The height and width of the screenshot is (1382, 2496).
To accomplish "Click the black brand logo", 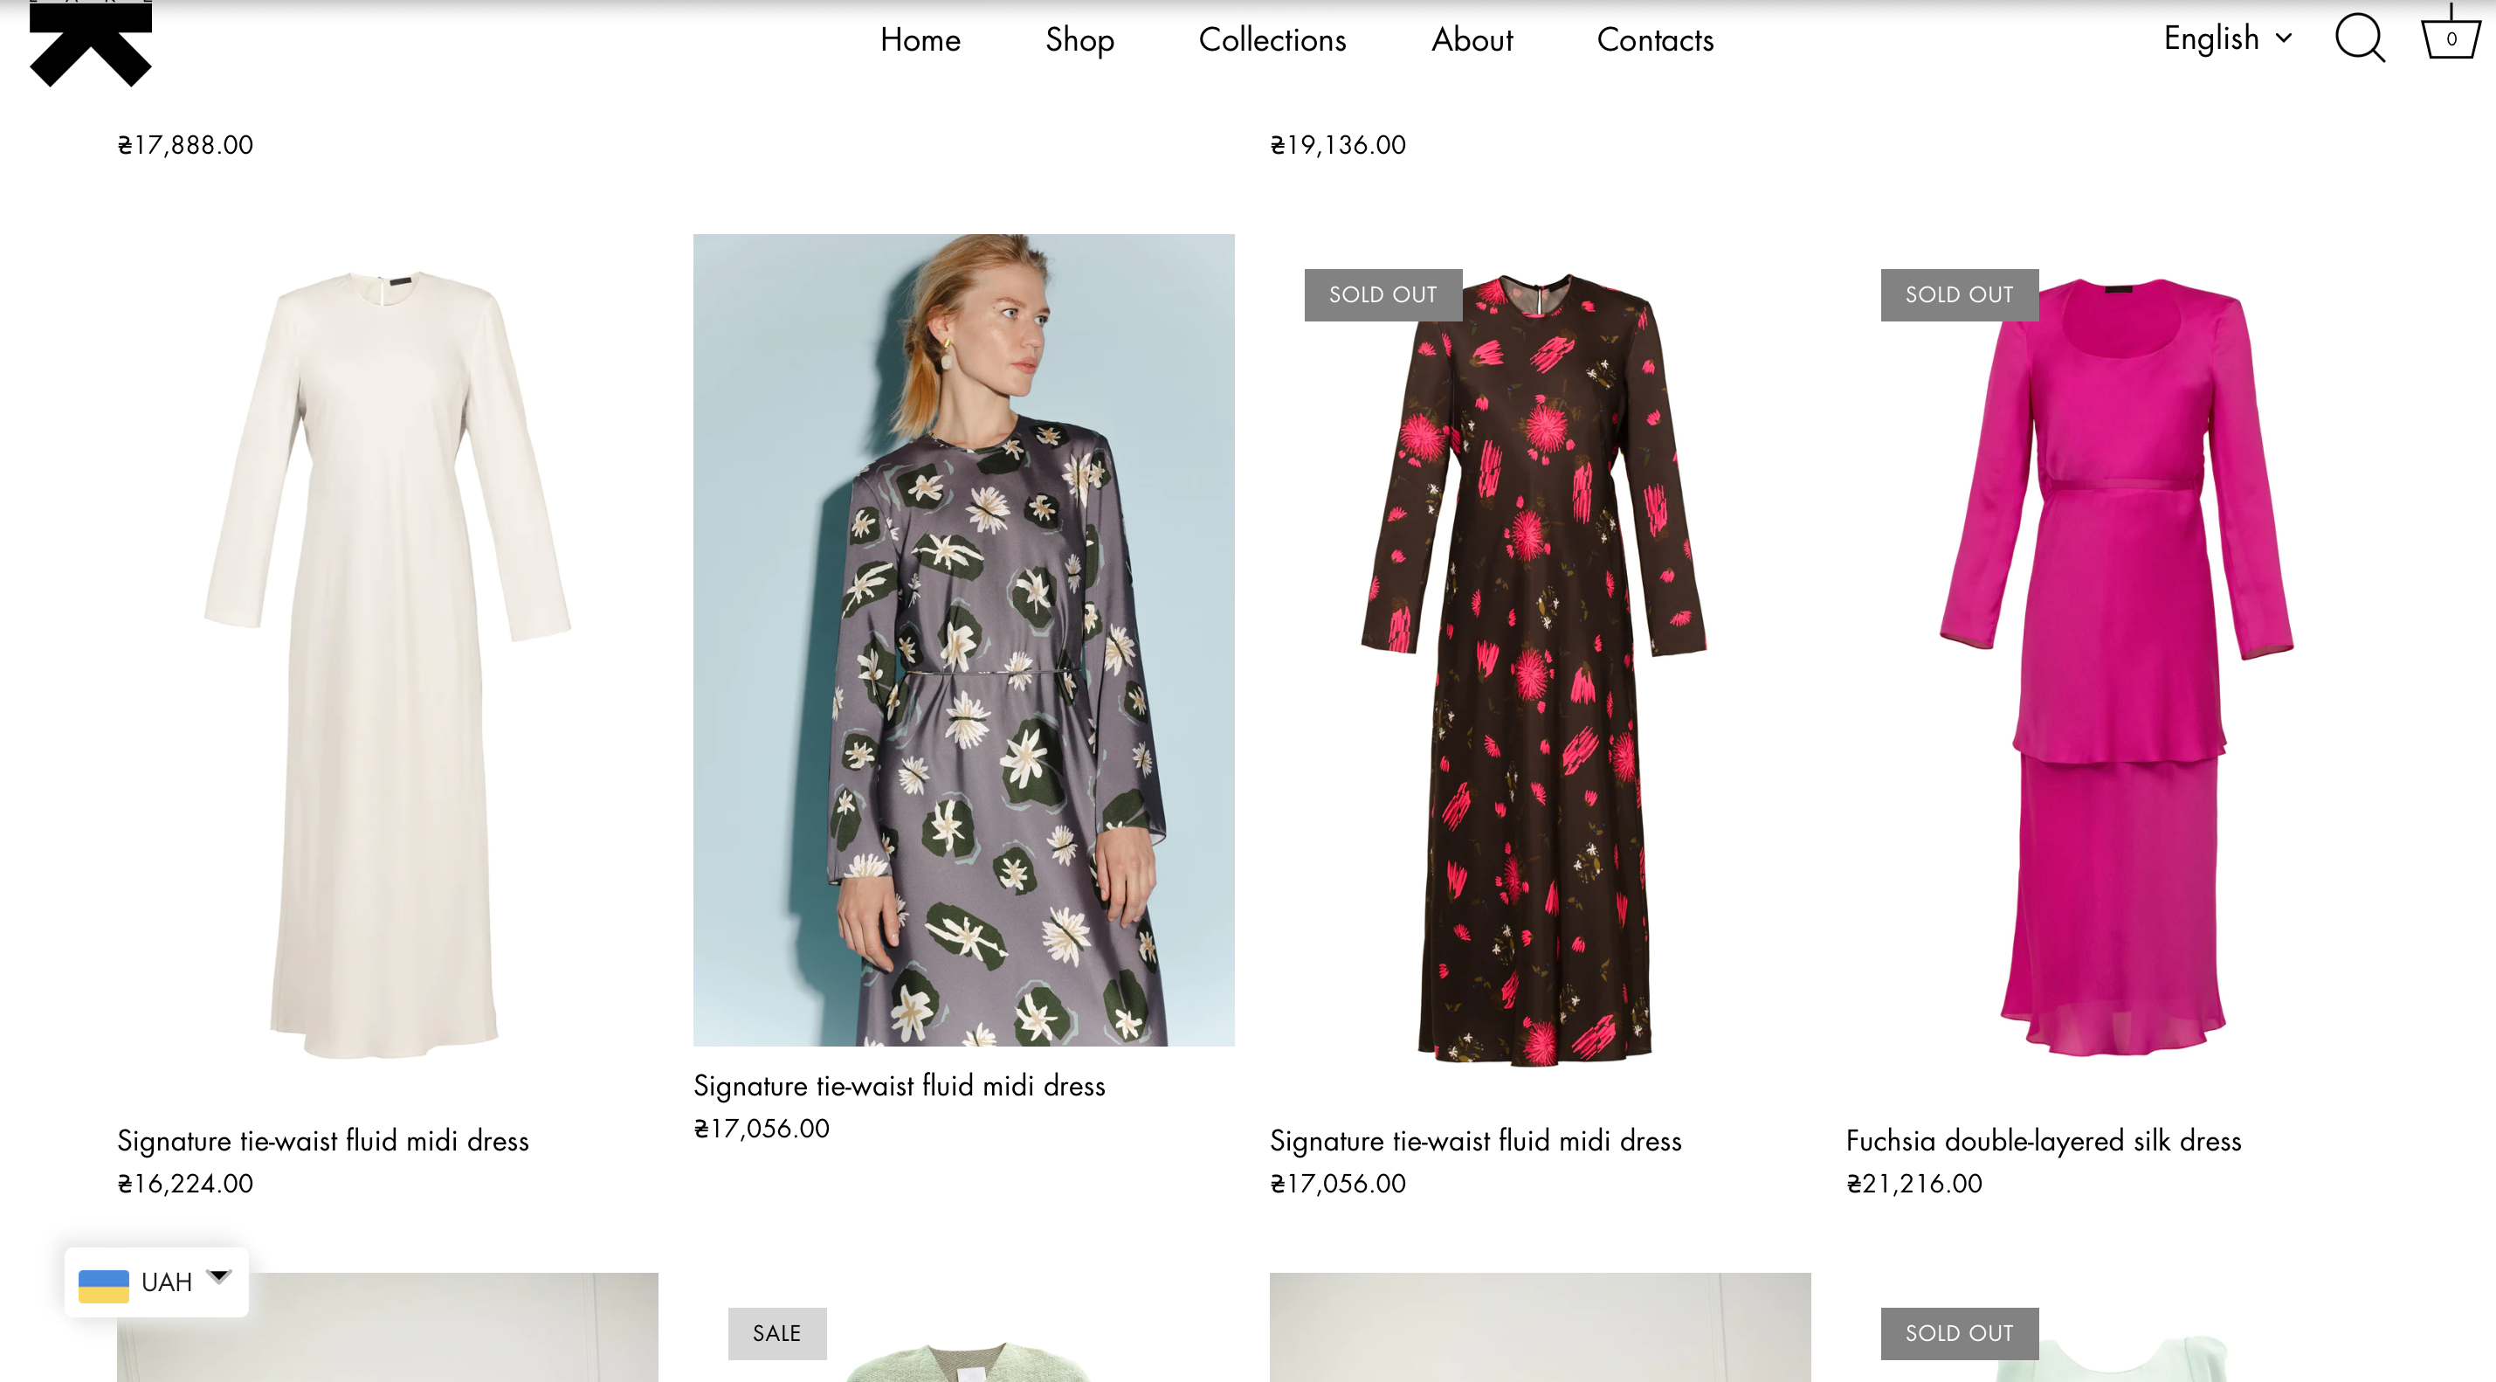I will coord(90,43).
